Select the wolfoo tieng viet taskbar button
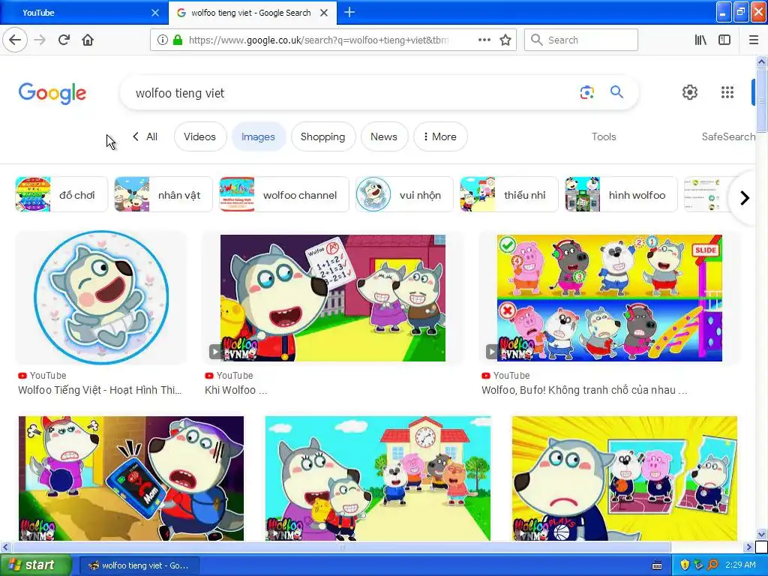Image resolution: width=768 pixels, height=576 pixels. coord(139,565)
